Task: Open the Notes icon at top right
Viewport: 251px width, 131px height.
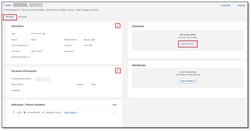Action: (238, 5)
